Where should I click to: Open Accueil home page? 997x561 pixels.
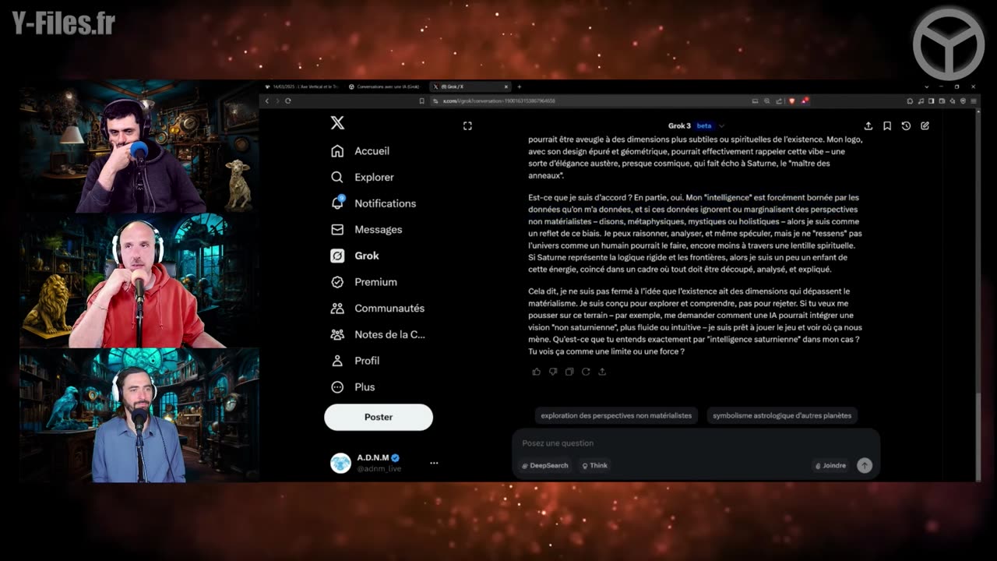point(360,151)
